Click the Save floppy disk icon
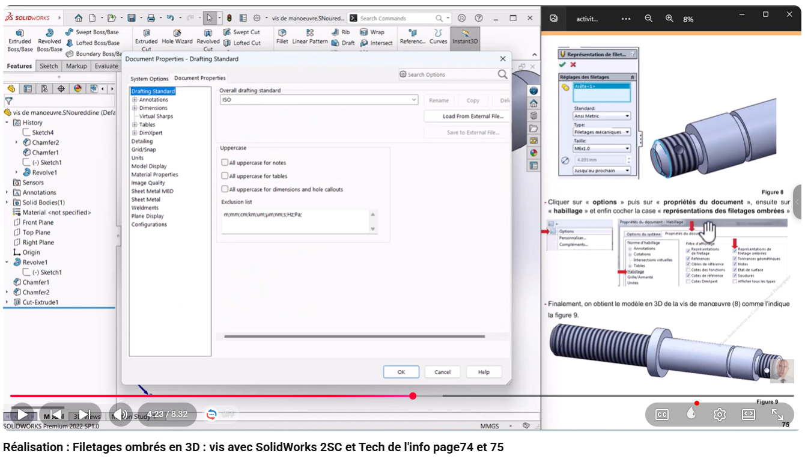 [x=132, y=18]
